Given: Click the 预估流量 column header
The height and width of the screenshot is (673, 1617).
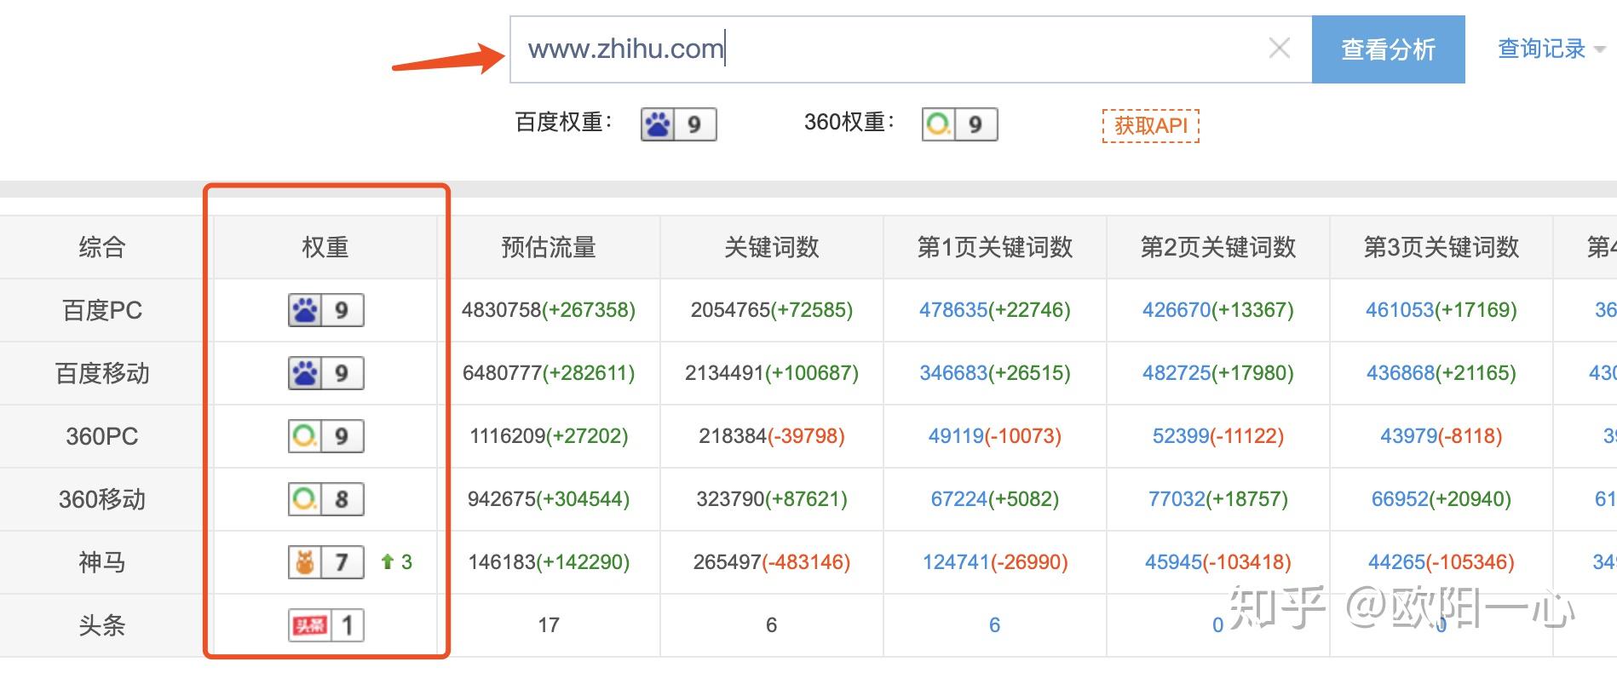Looking at the screenshot, I should pyautogui.click(x=549, y=247).
